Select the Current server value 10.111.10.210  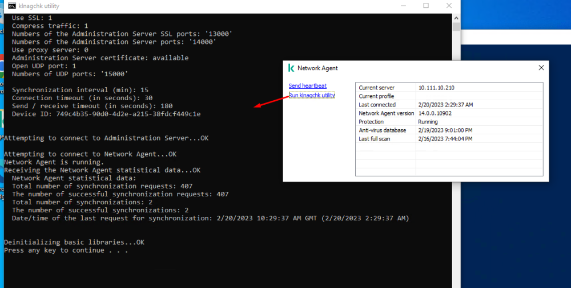(x=436, y=88)
